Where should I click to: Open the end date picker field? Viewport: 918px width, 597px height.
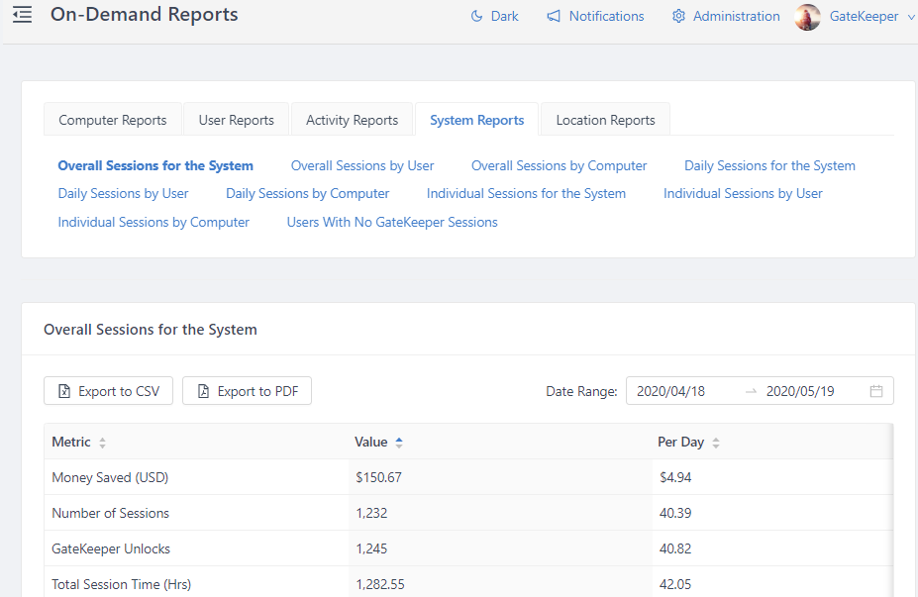tap(799, 391)
